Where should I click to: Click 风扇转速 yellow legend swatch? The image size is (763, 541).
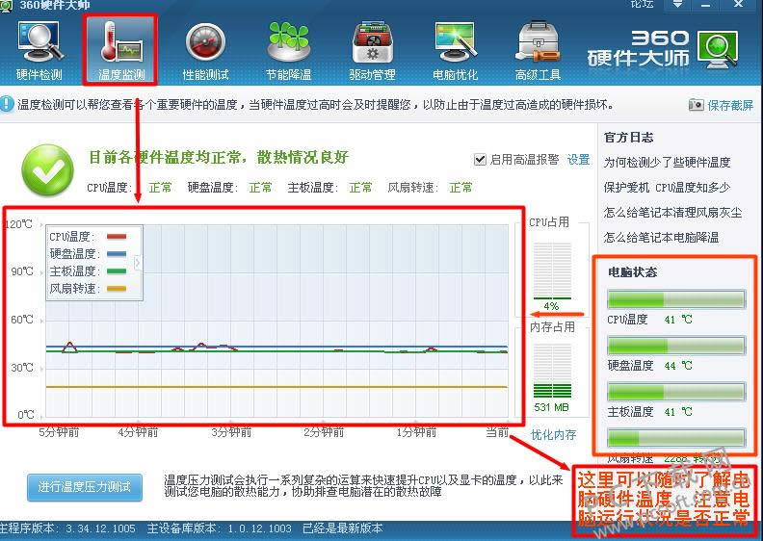pyautogui.click(x=117, y=288)
